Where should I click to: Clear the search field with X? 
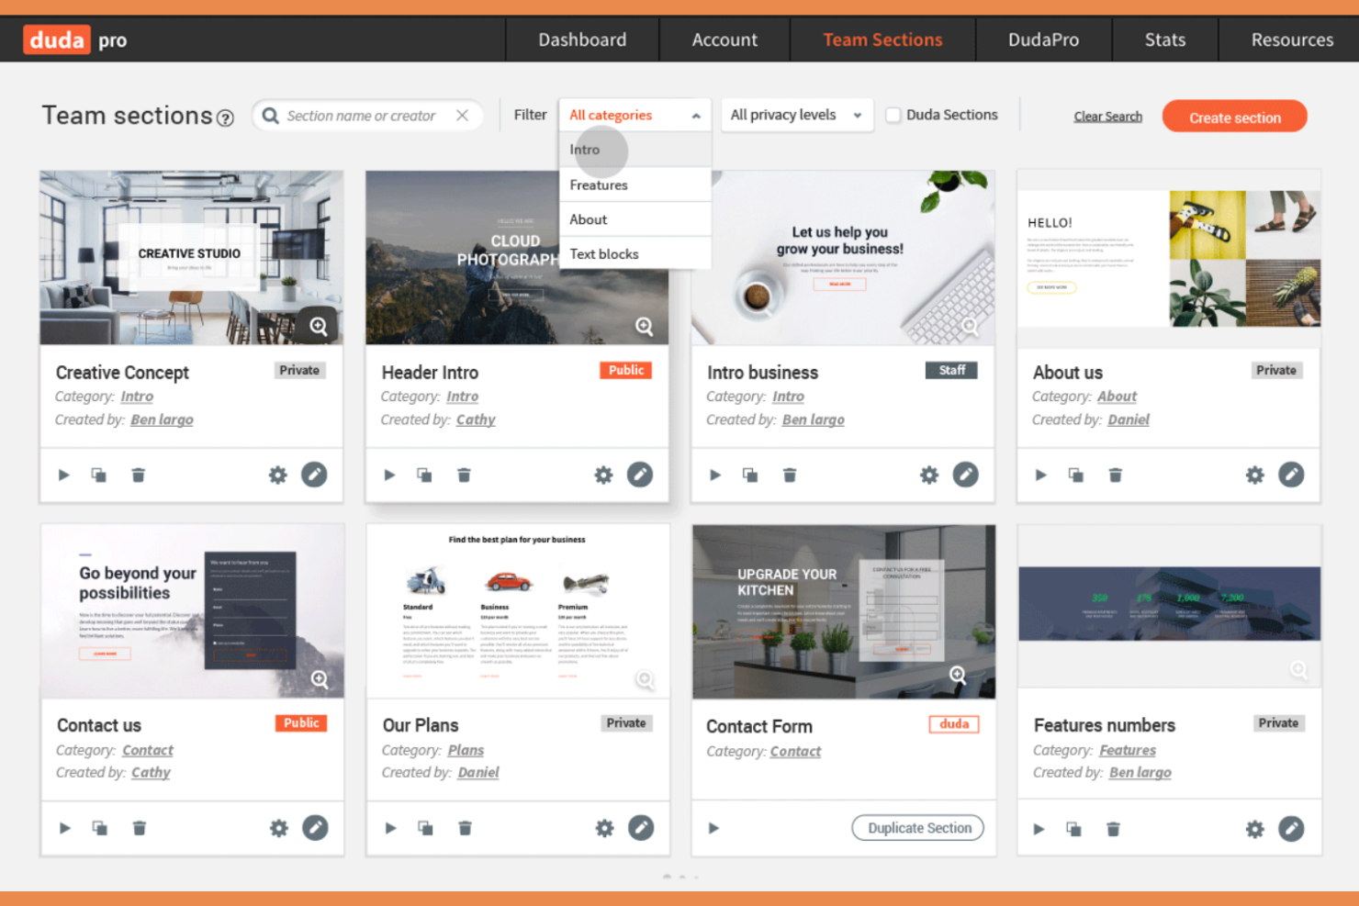(462, 116)
